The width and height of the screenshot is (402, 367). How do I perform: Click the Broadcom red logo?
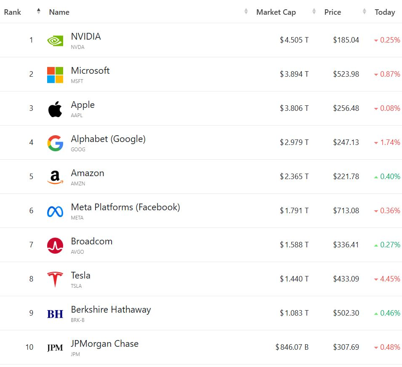coord(55,245)
